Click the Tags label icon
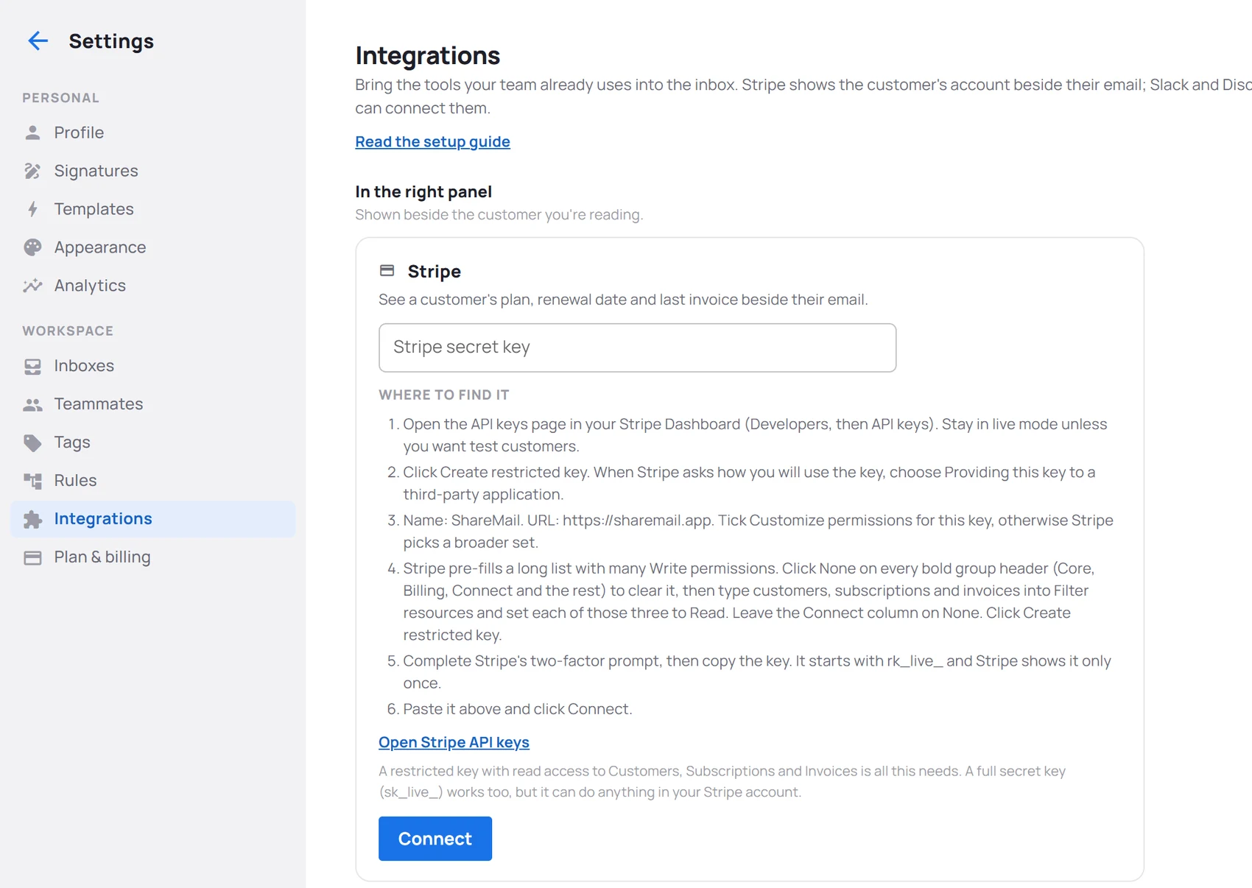The height and width of the screenshot is (888, 1252). click(x=32, y=443)
